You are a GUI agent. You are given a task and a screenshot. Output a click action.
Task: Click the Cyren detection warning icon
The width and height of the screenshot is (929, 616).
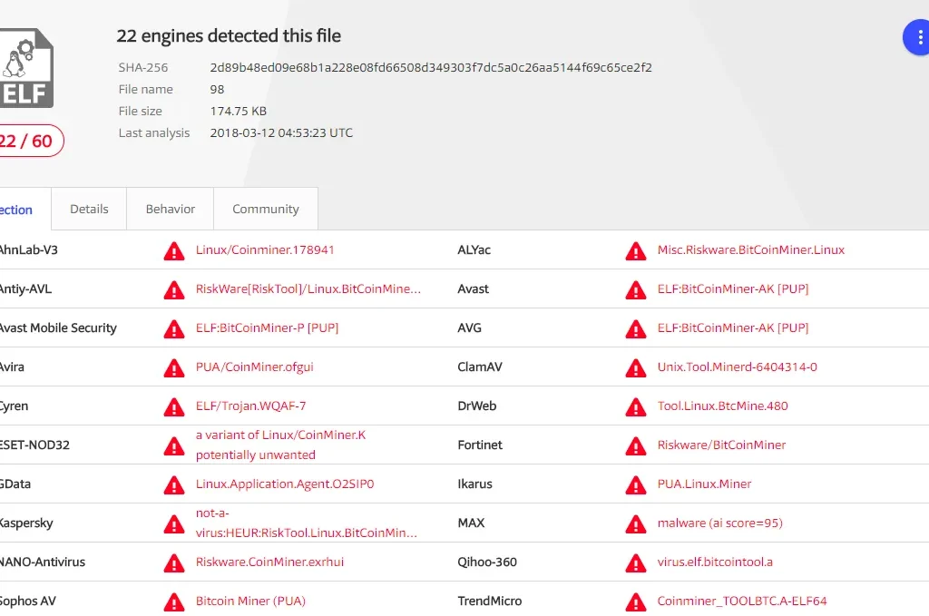point(174,407)
